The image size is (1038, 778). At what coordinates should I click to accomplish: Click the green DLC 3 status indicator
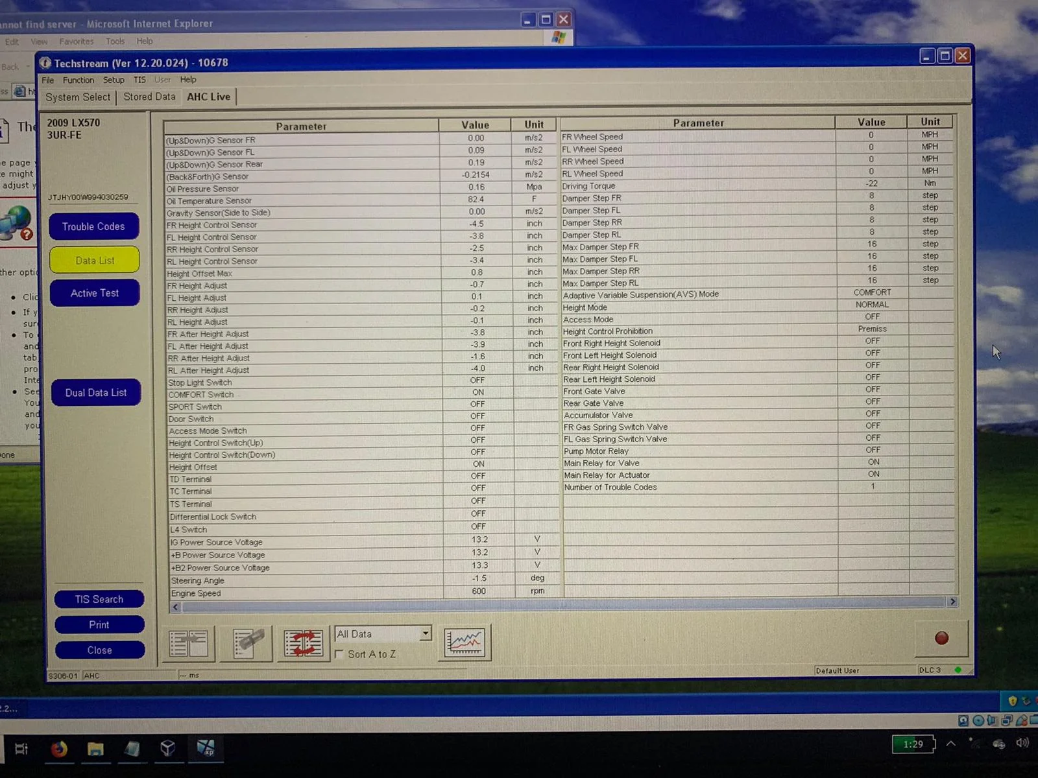tap(958, 670)
